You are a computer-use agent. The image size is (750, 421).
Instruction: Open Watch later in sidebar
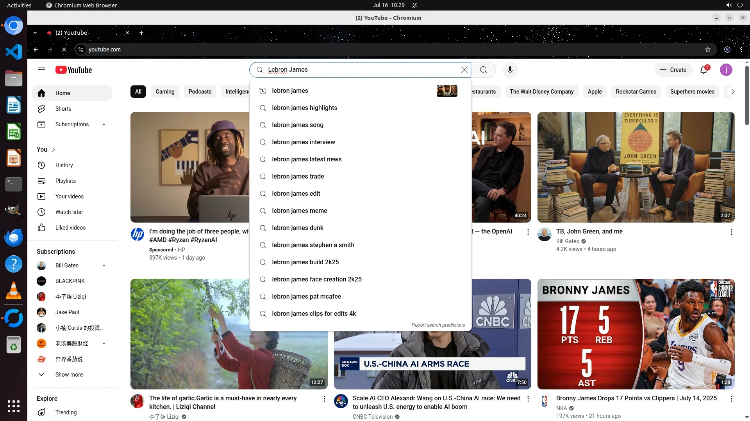tap(69, 212)
